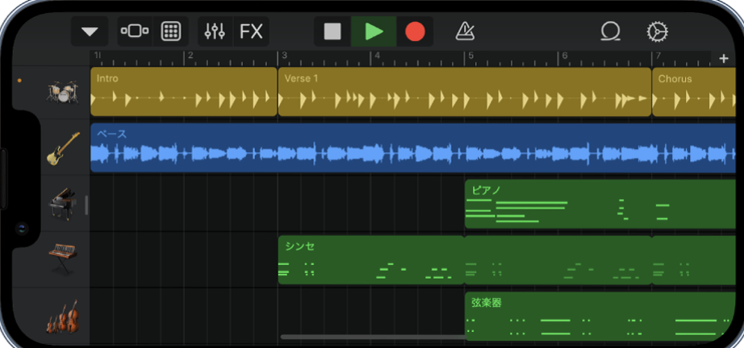Open the track mixer controls
The width and height of the screenshot is (744, 348).
pyautogui.click(x=215, y=31)
